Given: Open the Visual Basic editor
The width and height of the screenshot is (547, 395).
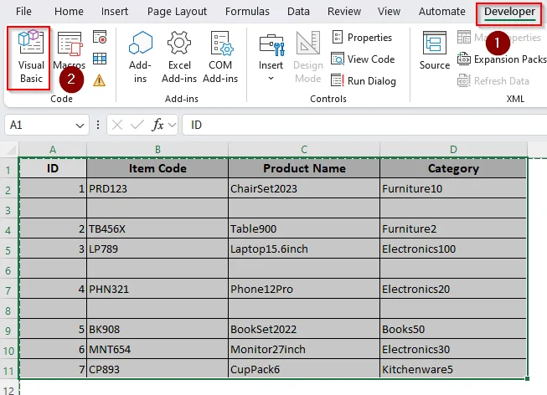Looking at the screenshot, I should [x=31, y=58].
